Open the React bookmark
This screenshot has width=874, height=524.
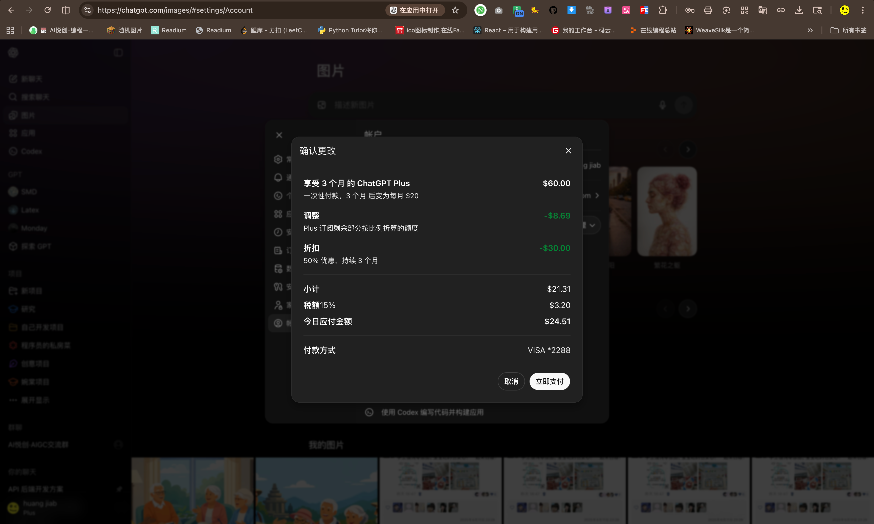click(x=508, y=30)
